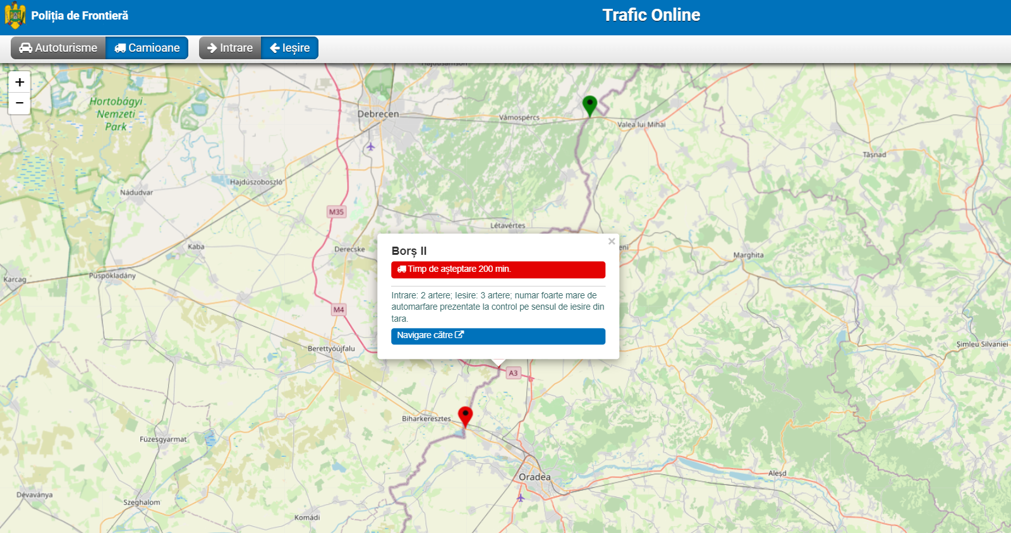Image resolution: width=1011 pixels, height=533 pixels.
Task: Click the A3 motorway shield
Action: click(x=513, y=373)
